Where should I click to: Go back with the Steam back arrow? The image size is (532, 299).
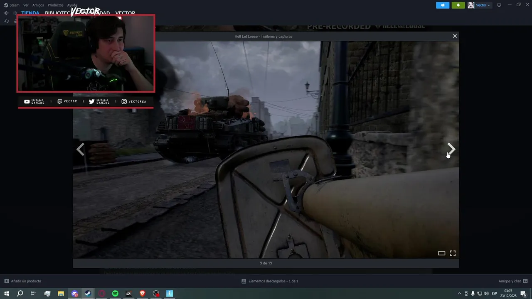[6, 13]
